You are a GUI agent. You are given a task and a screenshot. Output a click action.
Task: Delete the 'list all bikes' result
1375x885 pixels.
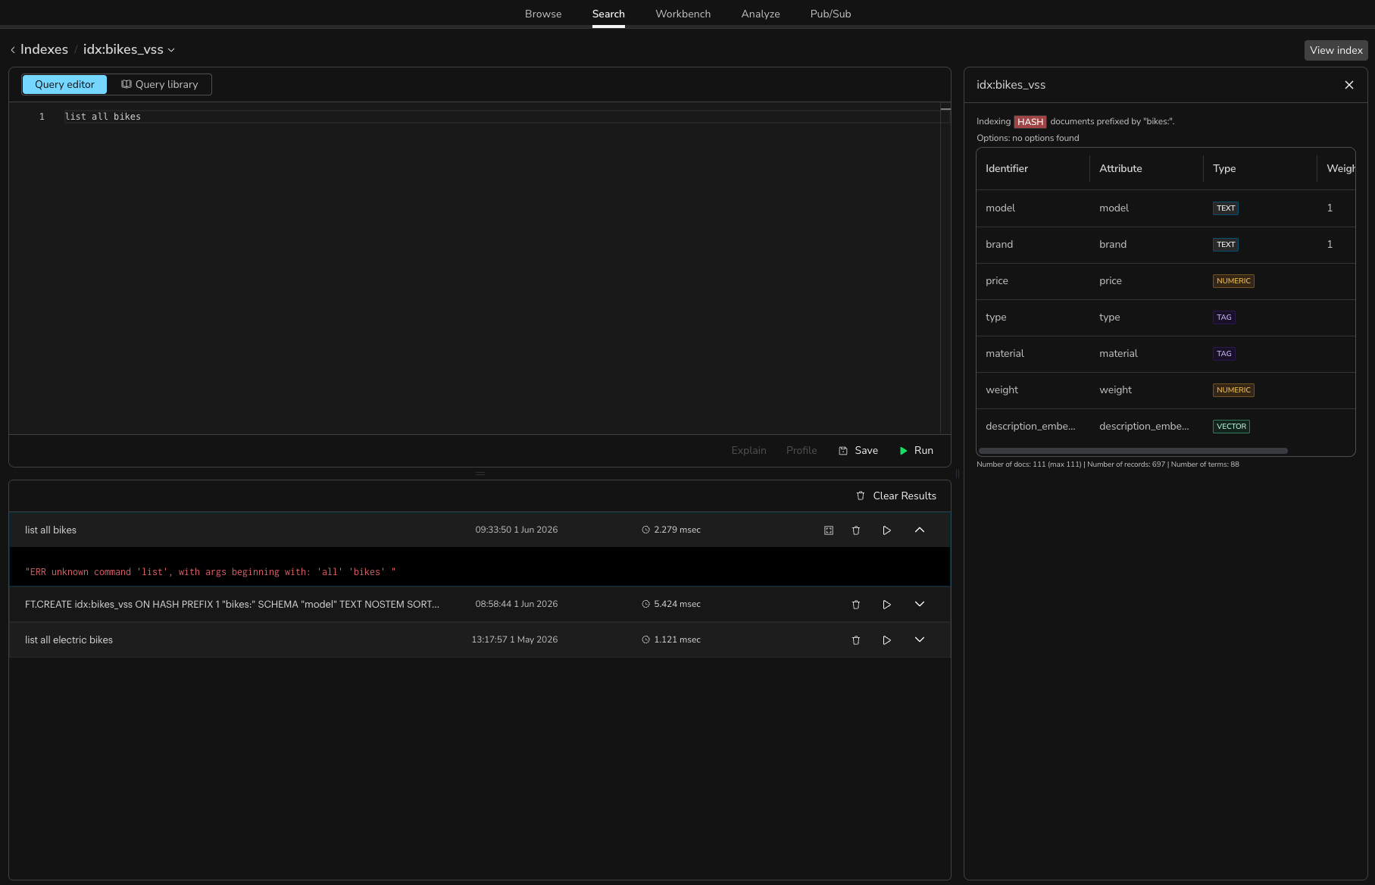pyautogui.click(x=856, y=530)
